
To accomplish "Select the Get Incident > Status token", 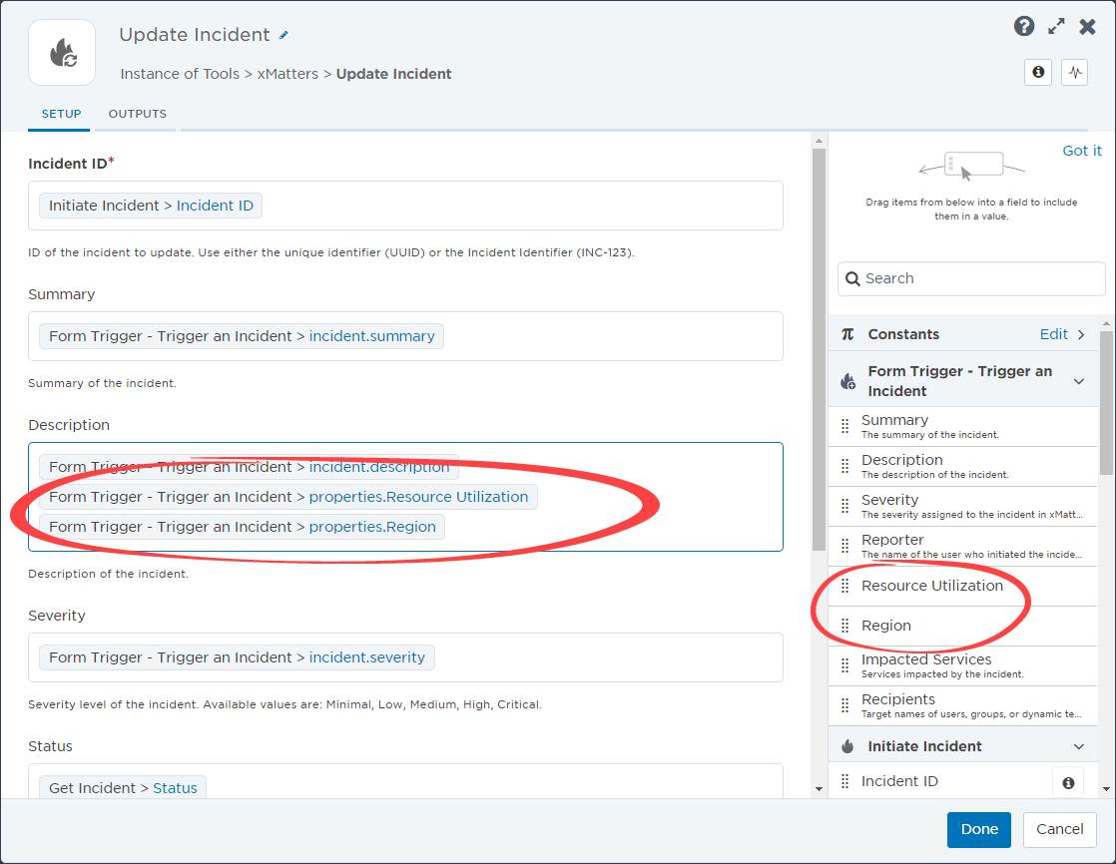I will point(123,788).
